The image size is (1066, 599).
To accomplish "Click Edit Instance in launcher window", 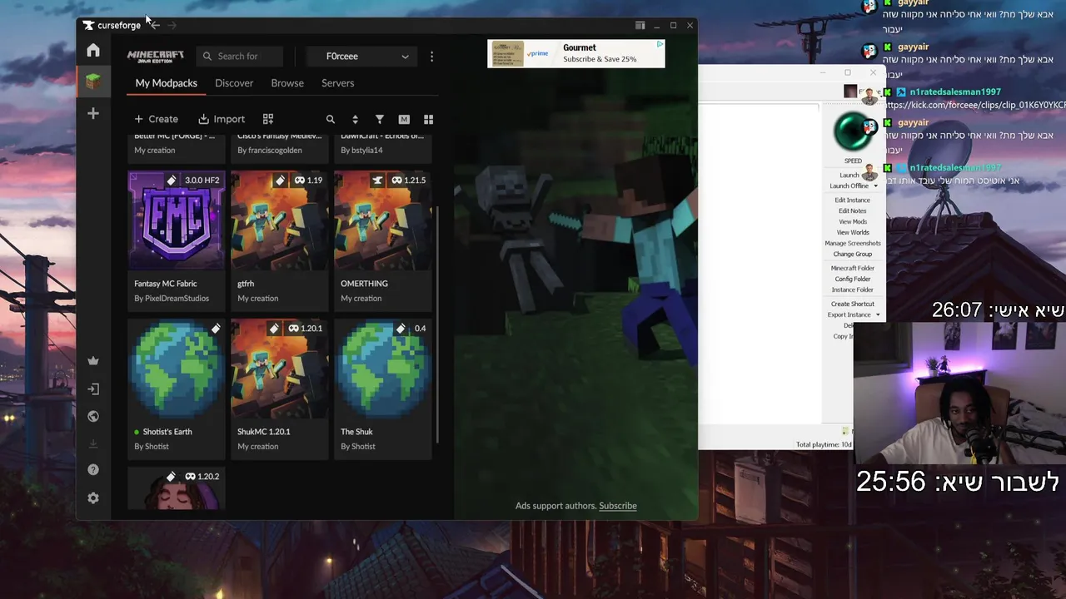I will coord(852,200).
